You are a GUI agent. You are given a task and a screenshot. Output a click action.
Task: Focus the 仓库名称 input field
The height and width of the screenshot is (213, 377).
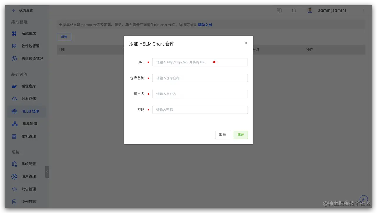pyautogui.click(x=200, y=78)
